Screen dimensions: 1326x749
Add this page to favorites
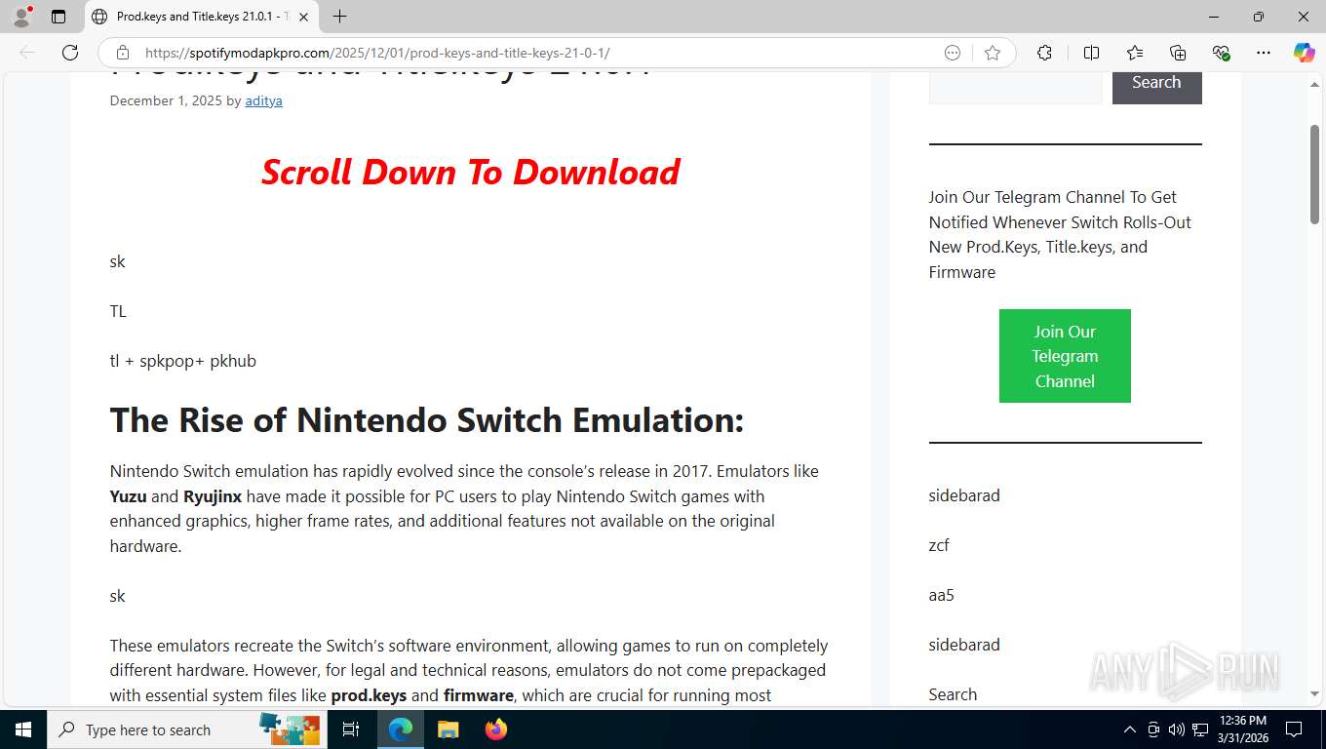[993, 53]
